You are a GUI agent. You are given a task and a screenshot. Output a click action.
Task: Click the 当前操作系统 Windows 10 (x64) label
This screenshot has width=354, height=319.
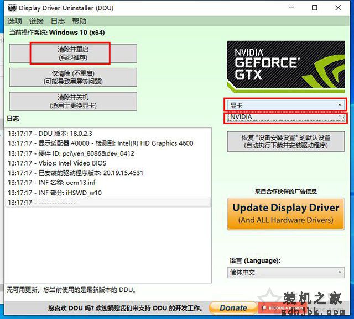tap(57, 33)
